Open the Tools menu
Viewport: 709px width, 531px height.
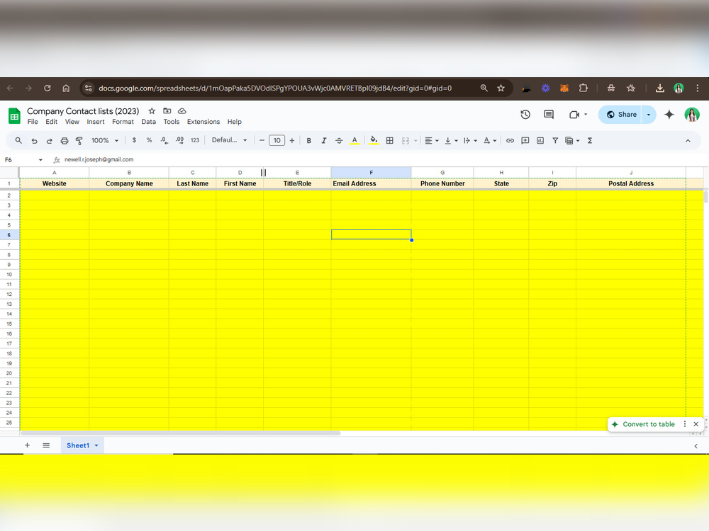coord(172,122)
